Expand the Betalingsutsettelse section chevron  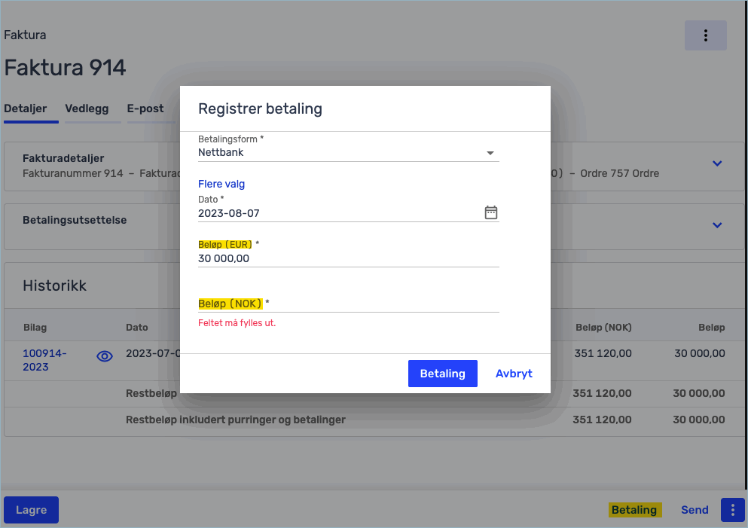pyautogui.click(x=717, y=225)
